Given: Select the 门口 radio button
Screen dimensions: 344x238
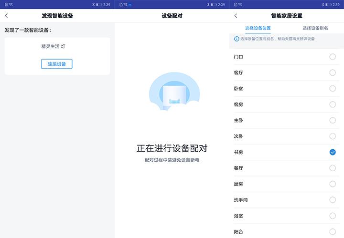Looking at the screenshot, I should [333, 57].
